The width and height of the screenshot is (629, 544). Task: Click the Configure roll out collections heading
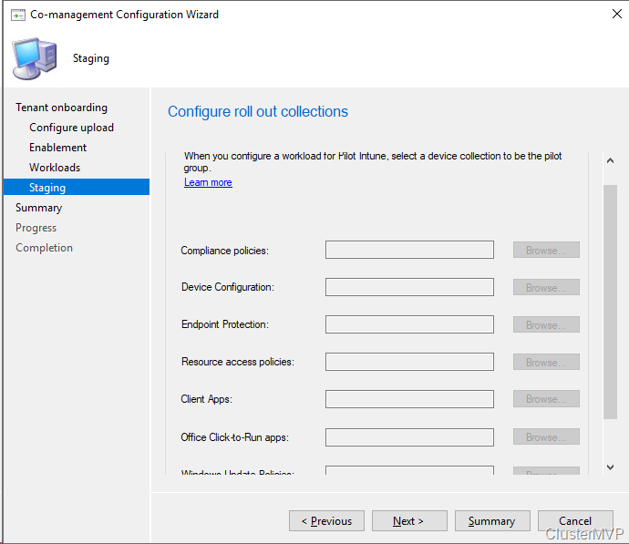click(258, 111)
